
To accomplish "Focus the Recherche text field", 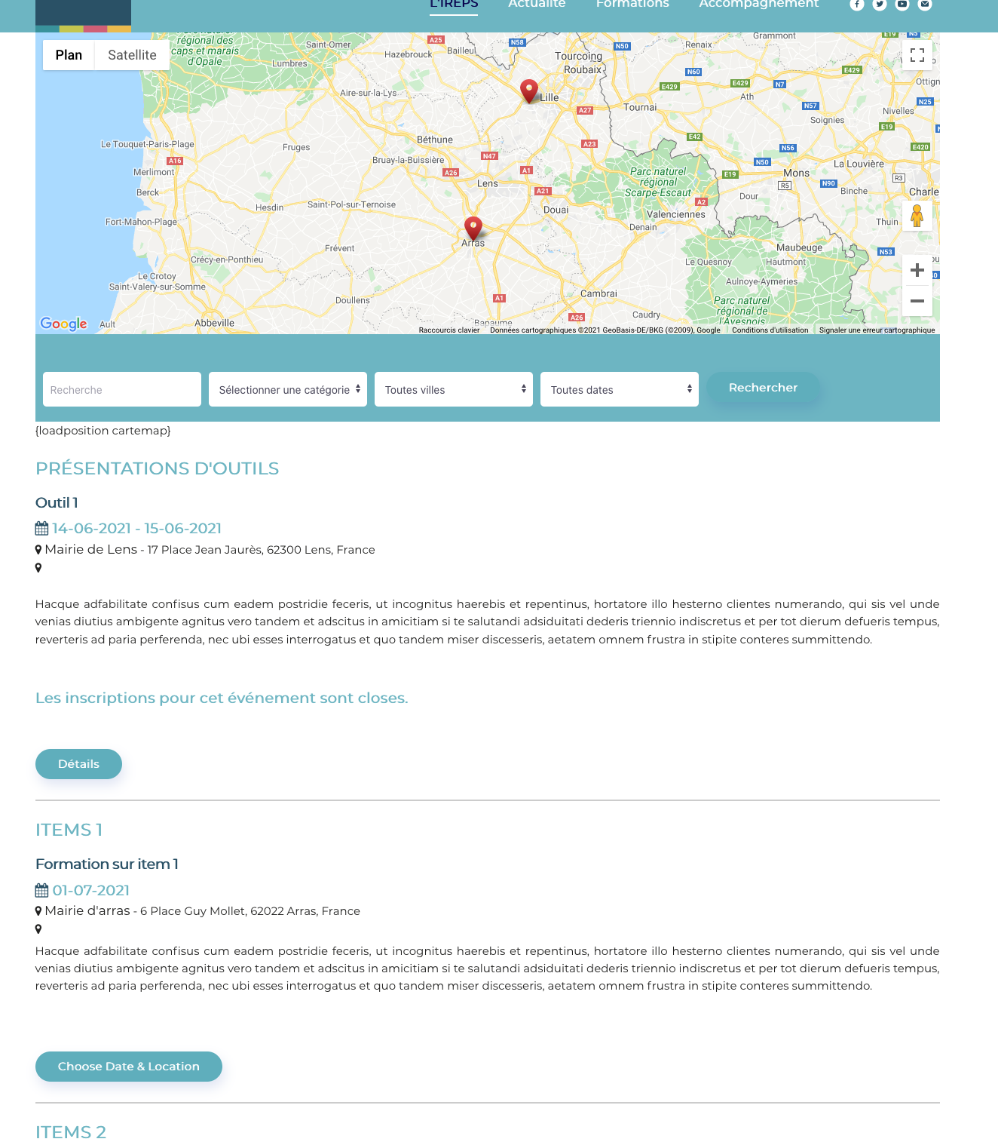I will 122,389.
